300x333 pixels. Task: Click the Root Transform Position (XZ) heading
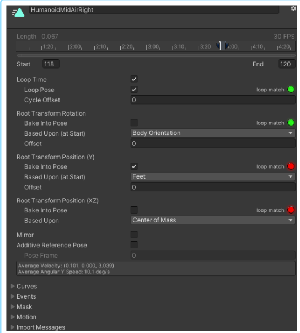tap(57, 201)
